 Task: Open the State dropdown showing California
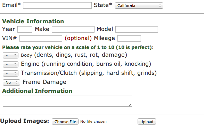point(139,6)
